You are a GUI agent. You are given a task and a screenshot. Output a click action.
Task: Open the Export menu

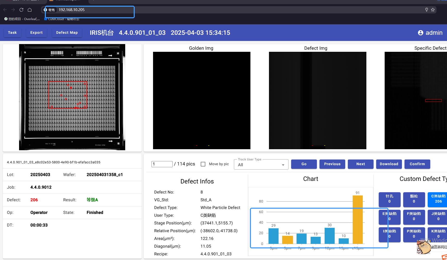[x=36, y=33]
